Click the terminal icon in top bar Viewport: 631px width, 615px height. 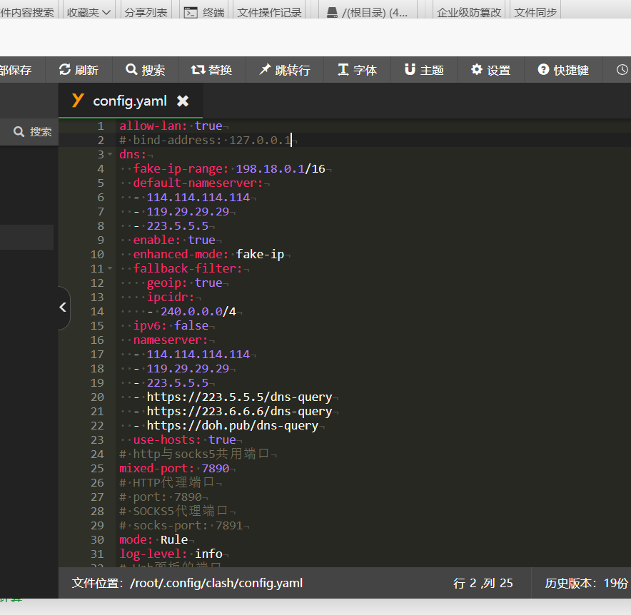pos(191,12)
